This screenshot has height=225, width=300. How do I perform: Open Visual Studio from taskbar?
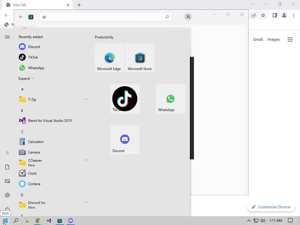pos(49,221)
